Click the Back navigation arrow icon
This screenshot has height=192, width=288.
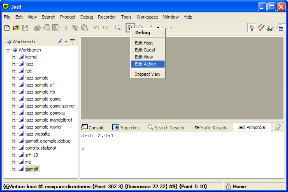click(152, 28)
